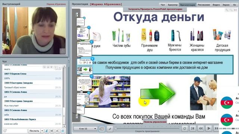This screenshot has height=134, width=239.
Task: Click the rewind previous slide button
Action: 201,129
